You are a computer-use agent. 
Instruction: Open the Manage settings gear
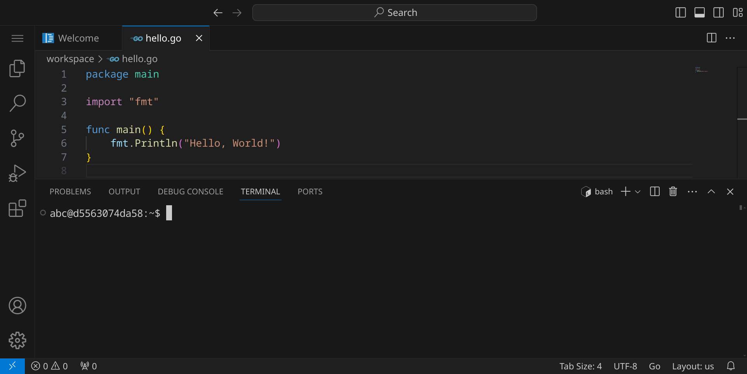click(17, 340)
